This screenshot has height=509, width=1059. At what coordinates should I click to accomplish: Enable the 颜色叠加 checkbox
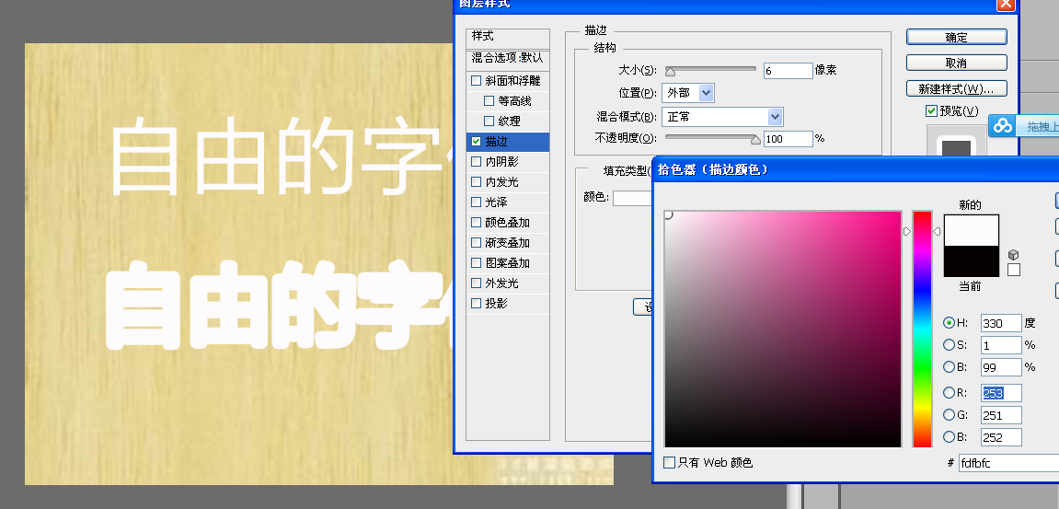pyautogui.click(x=477, y=223)
